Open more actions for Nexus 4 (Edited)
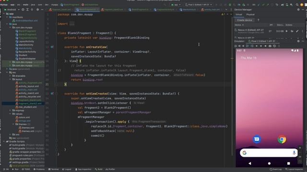This screenshot has width=307, height=172. [302, 31]
